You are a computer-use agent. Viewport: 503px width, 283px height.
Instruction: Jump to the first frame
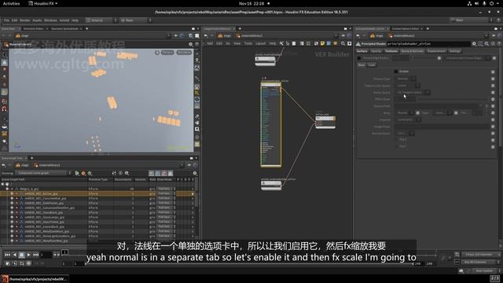tap(7, 255)
